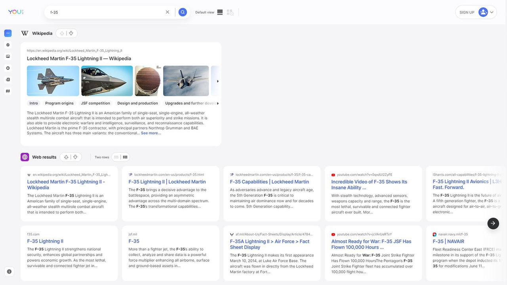This screenshot has height=285, width=507.
Task: Toggle web results to single row layout
Action: coord(116,157)
